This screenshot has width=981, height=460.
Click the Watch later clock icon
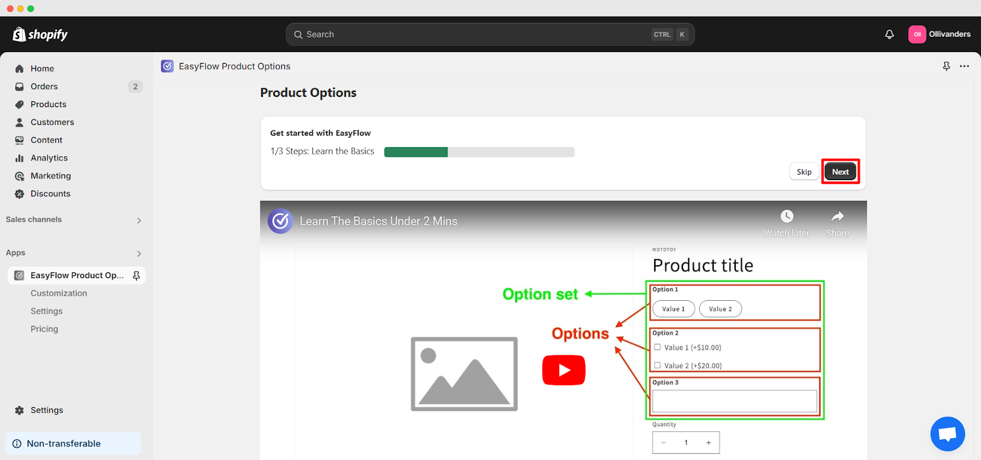(787, 216)
